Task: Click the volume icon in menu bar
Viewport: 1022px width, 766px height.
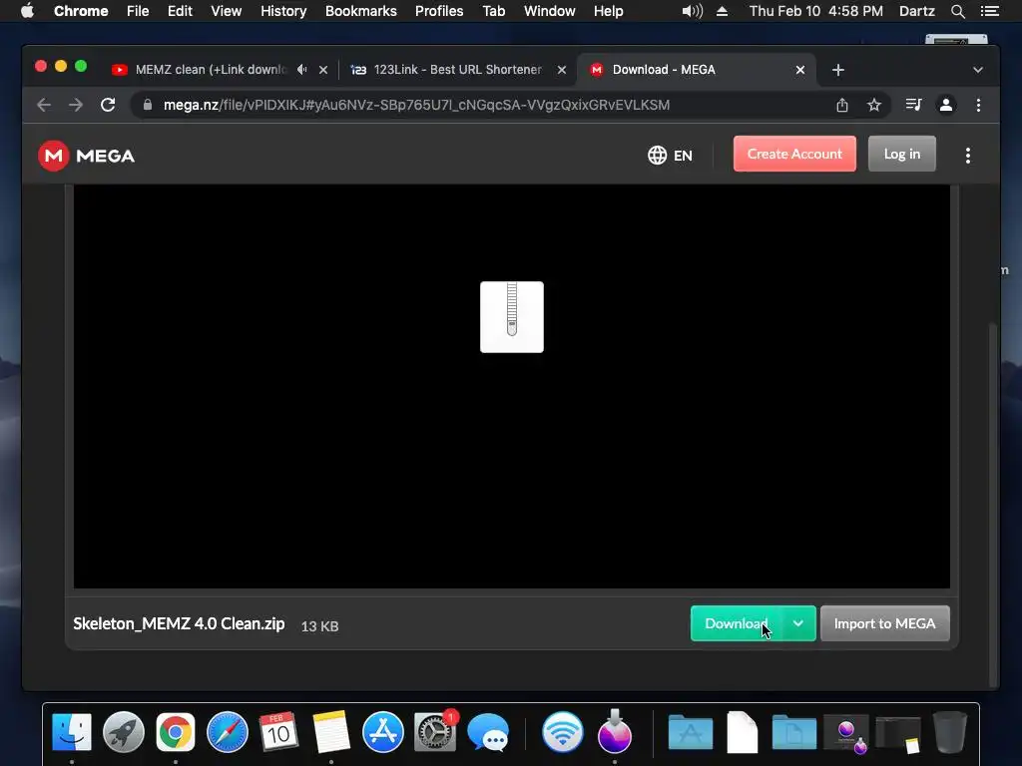Action: pyautogui.click(x=693, y=11)
